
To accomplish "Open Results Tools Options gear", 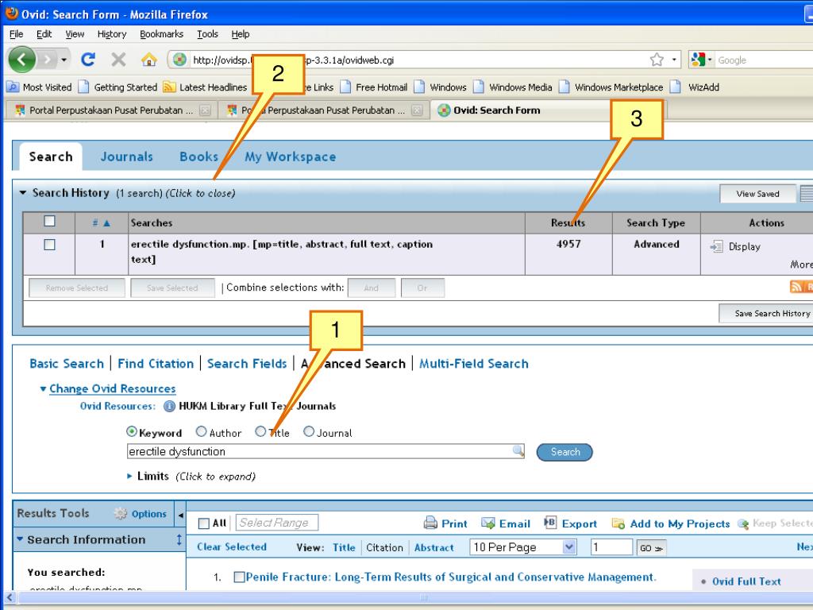I will [121, 514].
